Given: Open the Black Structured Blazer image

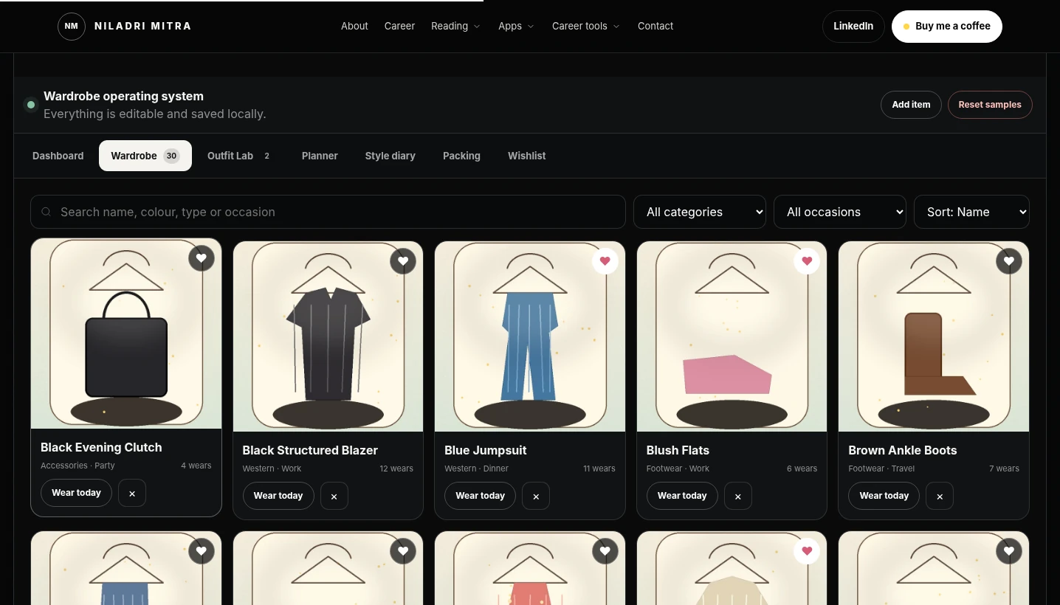Looking at the screenshot, I should 328,336.
